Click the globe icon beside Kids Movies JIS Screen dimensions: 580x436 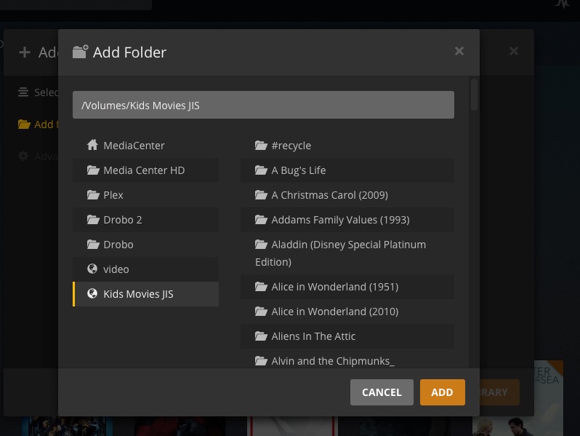click(x=92, y=293)
